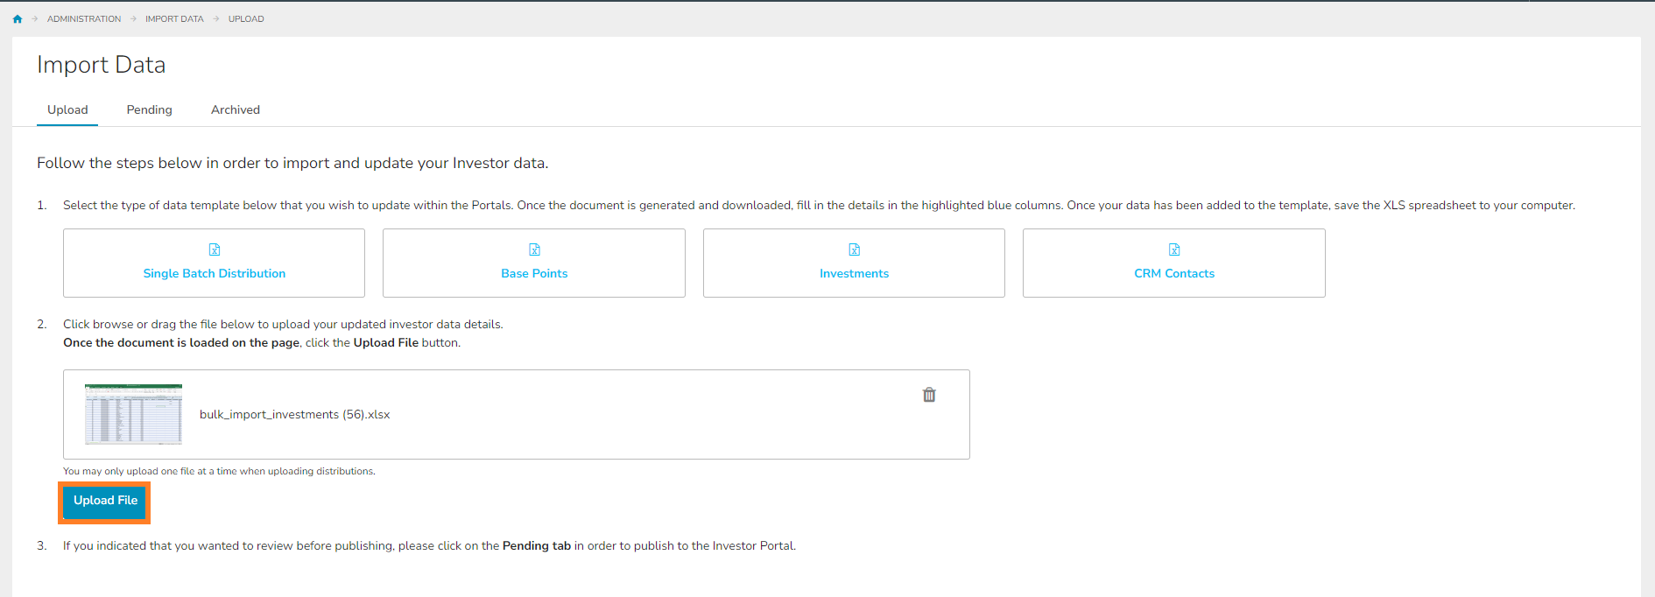1655x597 pixels.
Task: Click the spreadsheet icon above Single Batch Distribution
Action: 215,249
